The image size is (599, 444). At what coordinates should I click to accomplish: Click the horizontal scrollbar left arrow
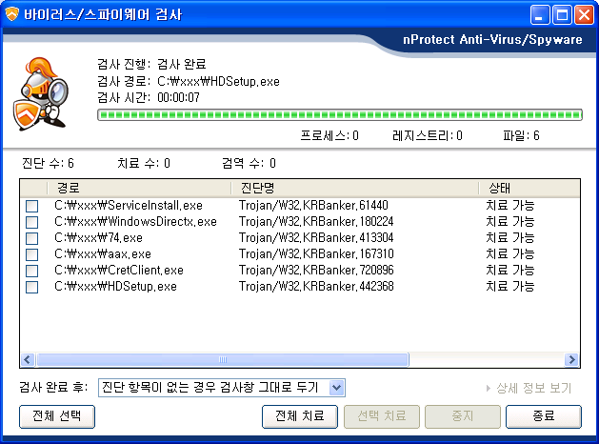click(x=28, y=359)
